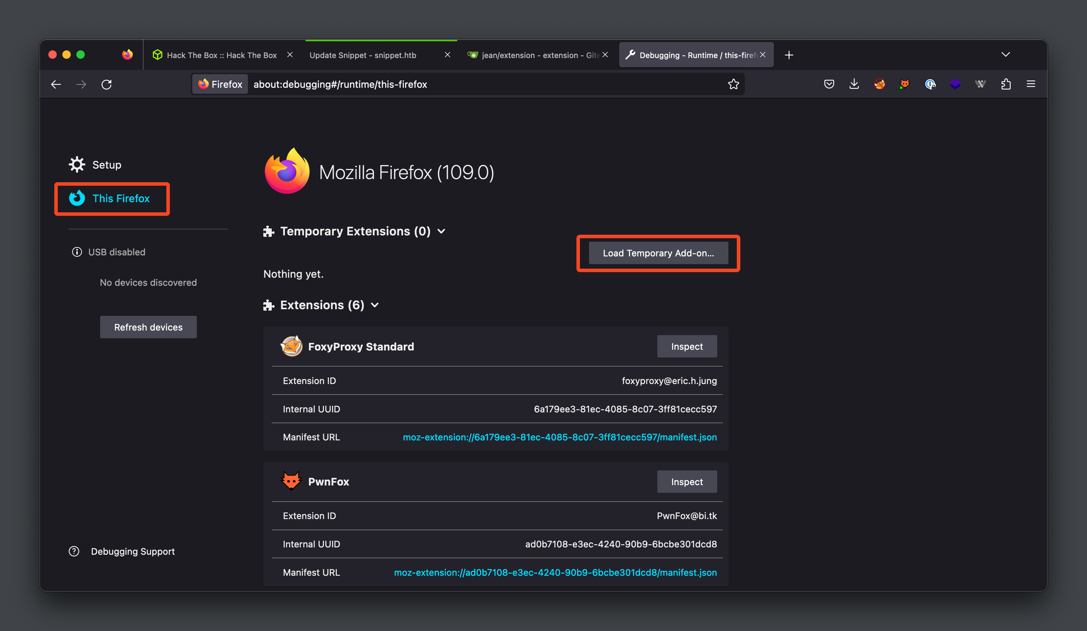Click the Firefox identity badge in URL bar
Viewport: 1087px width, 631px height.
[220, 84]
